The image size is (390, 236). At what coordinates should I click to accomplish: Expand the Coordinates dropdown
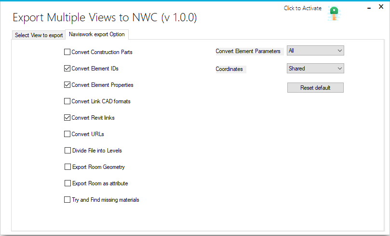point(315,69)
